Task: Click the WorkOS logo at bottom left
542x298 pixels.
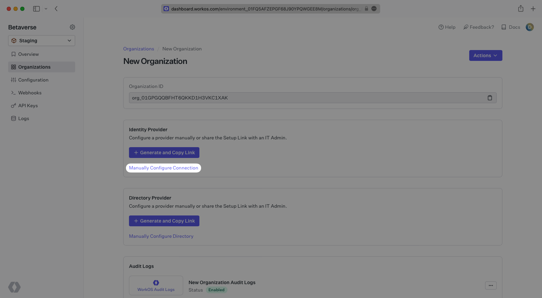Action: coord(14,287)
